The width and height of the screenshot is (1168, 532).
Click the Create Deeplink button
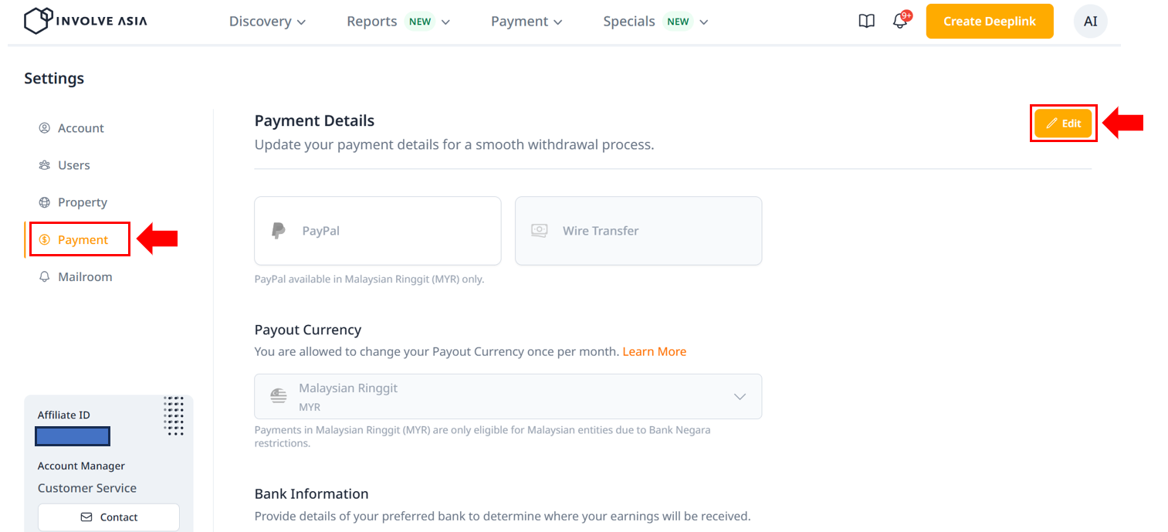pos(989,22)
